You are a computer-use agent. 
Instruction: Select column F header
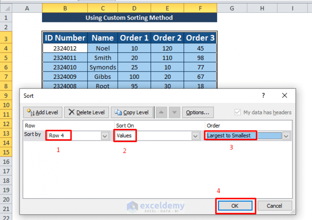[x=200, y=8]
